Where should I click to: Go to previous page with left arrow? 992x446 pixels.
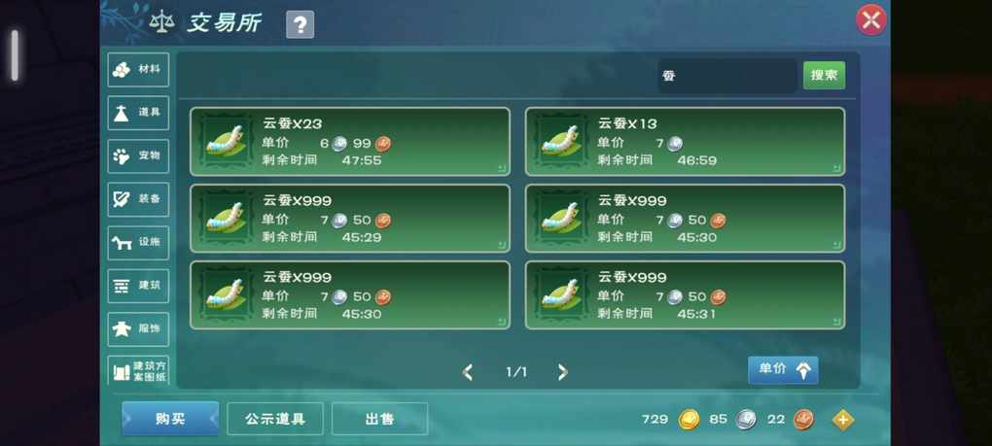point(468,372)
